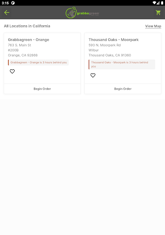Tap the 3:15 clock in status bar
The height and width of the screenshot is (235, 165).
click(x=5, y=3)
